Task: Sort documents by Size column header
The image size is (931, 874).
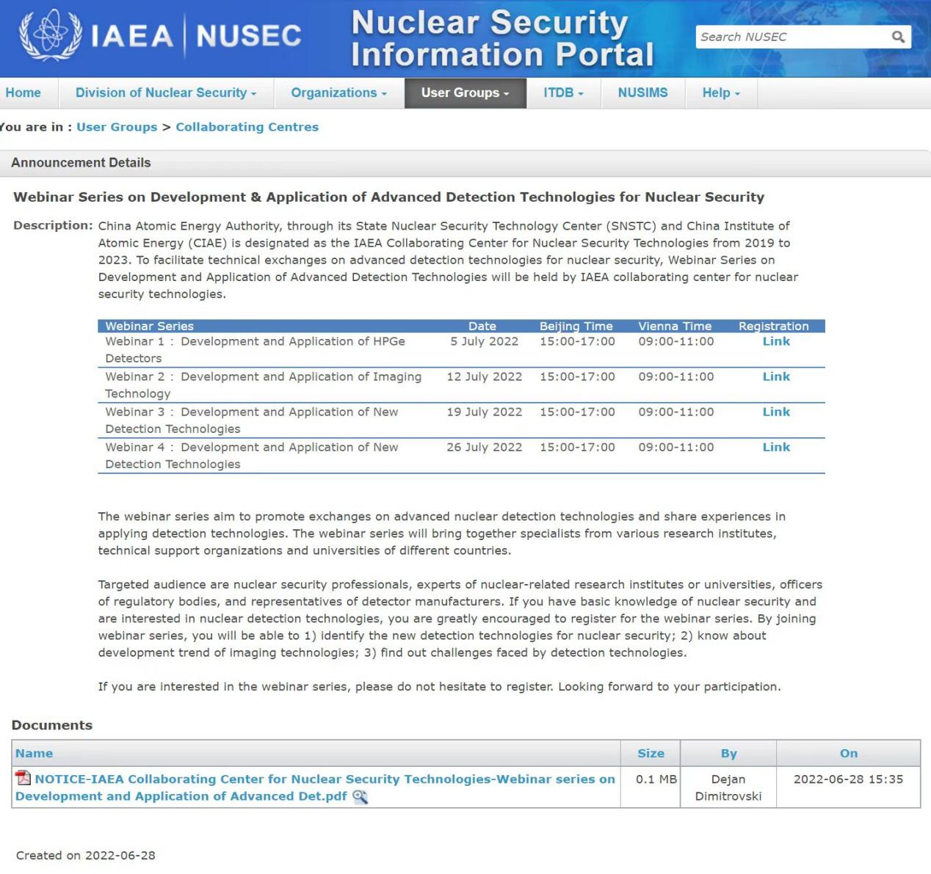Action: pos(651,753)
